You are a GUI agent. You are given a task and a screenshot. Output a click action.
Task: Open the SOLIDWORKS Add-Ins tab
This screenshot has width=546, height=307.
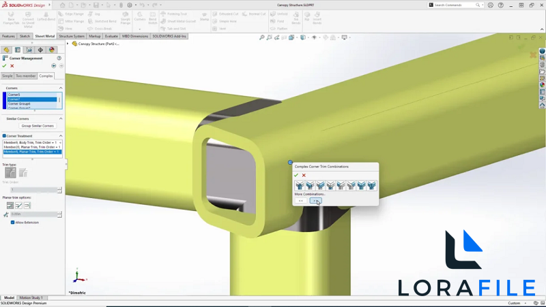(x=169, y=36)
